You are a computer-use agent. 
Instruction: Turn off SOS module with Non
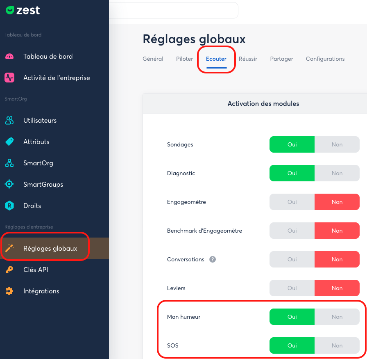[337, 345]
